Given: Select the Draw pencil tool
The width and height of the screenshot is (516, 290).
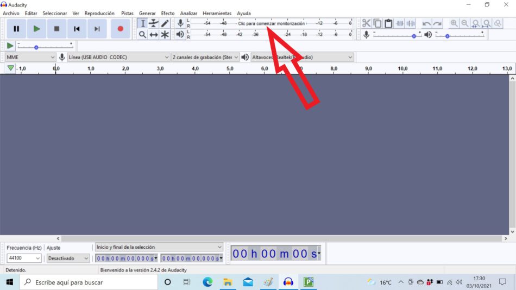Looking at the screenshot, I should click(x=165, y=23).
